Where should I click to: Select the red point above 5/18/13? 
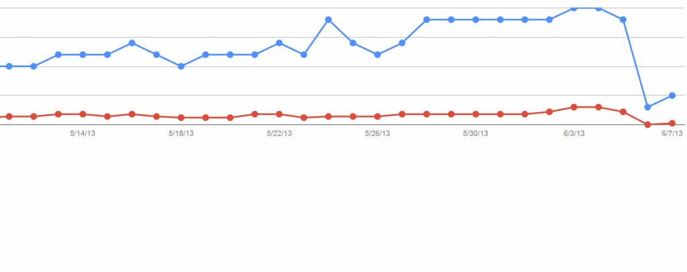point(181,118)
